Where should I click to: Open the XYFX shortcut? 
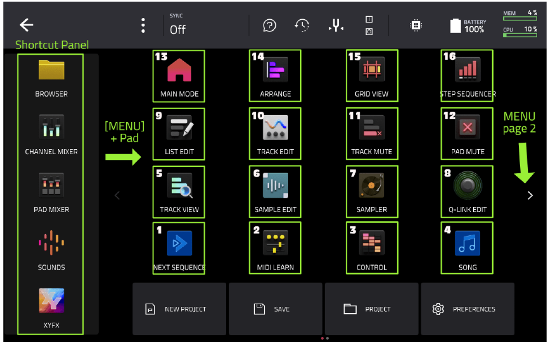coord(51,308)
